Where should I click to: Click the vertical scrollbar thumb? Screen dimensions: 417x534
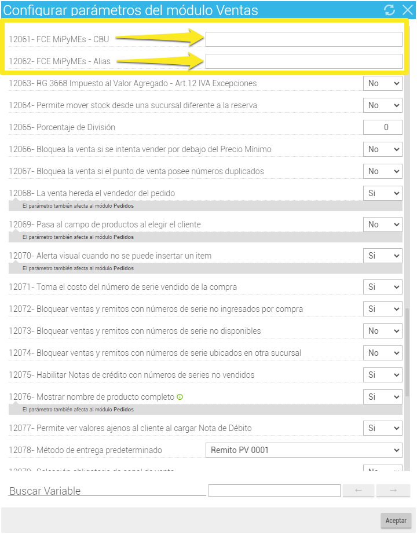coord(407,352)
